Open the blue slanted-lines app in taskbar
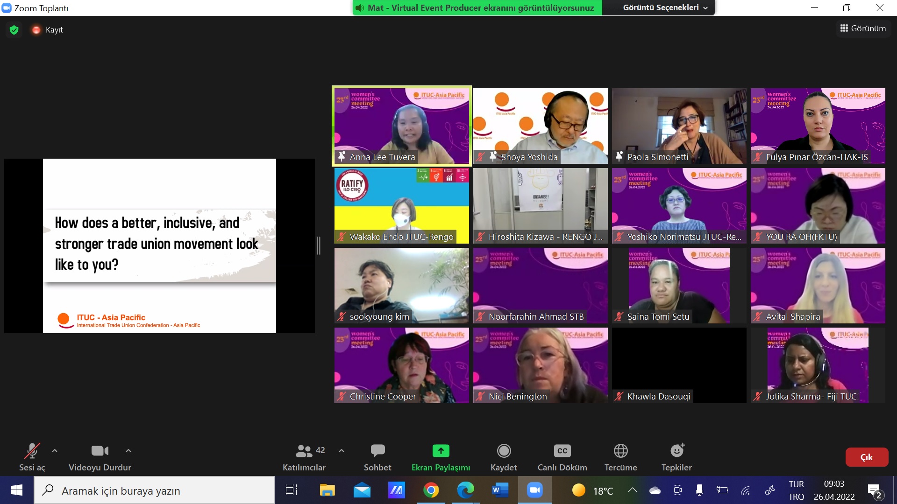This screenshot has width=897, height=504. pyautogui.click(x=397, y=490)
